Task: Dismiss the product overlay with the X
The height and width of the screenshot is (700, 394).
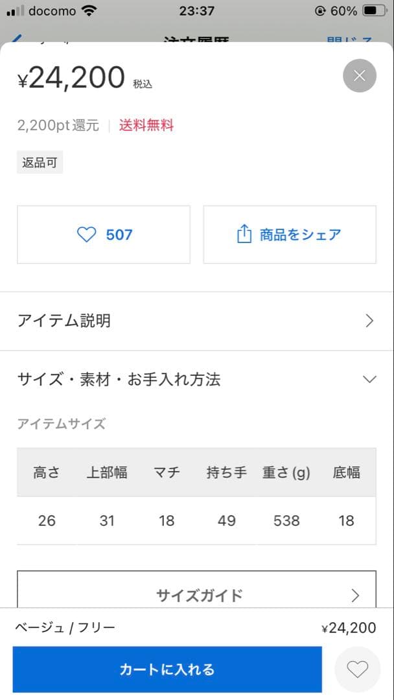Action: tap(359, 75)
